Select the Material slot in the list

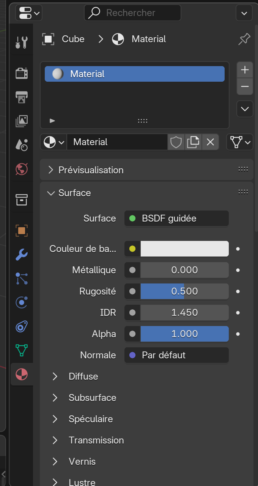tap(134, 74)
